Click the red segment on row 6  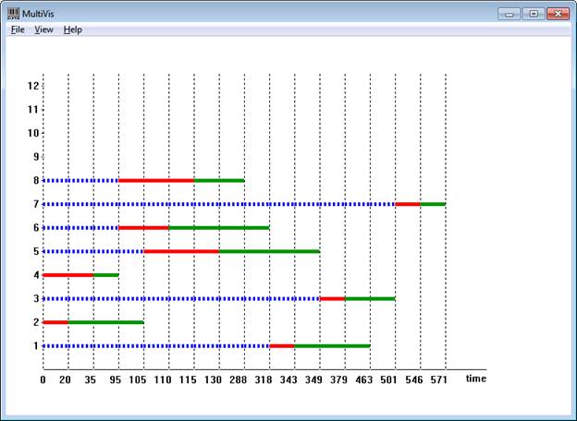tap(143, 228)
